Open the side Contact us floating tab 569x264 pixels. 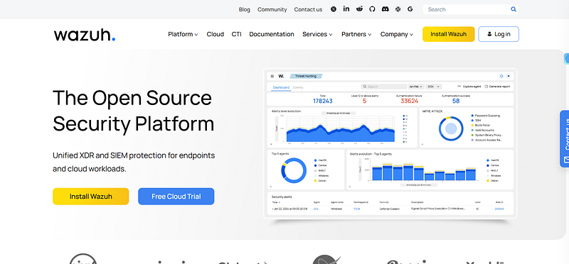click(x=564, y=138)
